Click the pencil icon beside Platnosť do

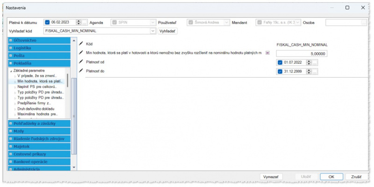81,71
